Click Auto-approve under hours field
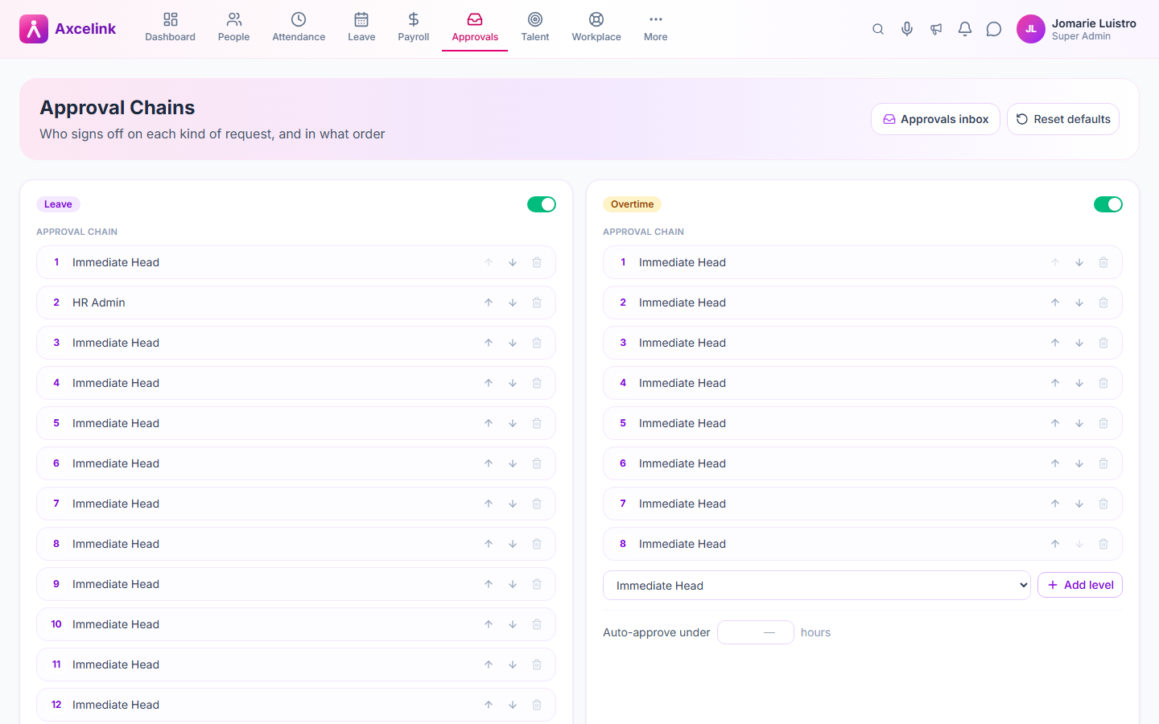Image resolution: width=1159 pixels, height=724 pixels. 756,632
